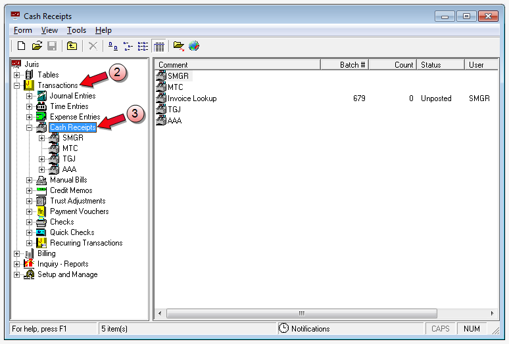Click the Manual Bills icon in tree

[x=41, y=180]
